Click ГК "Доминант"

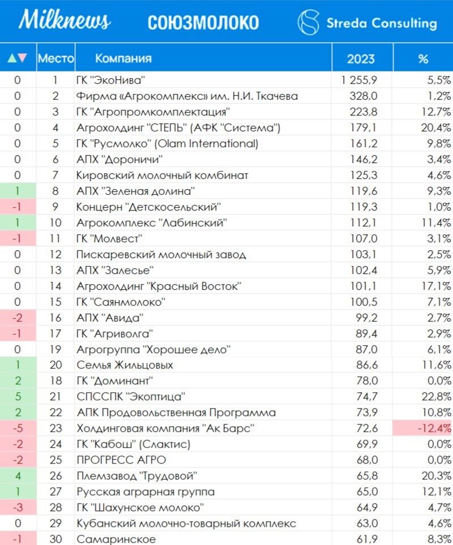[115, 381]
